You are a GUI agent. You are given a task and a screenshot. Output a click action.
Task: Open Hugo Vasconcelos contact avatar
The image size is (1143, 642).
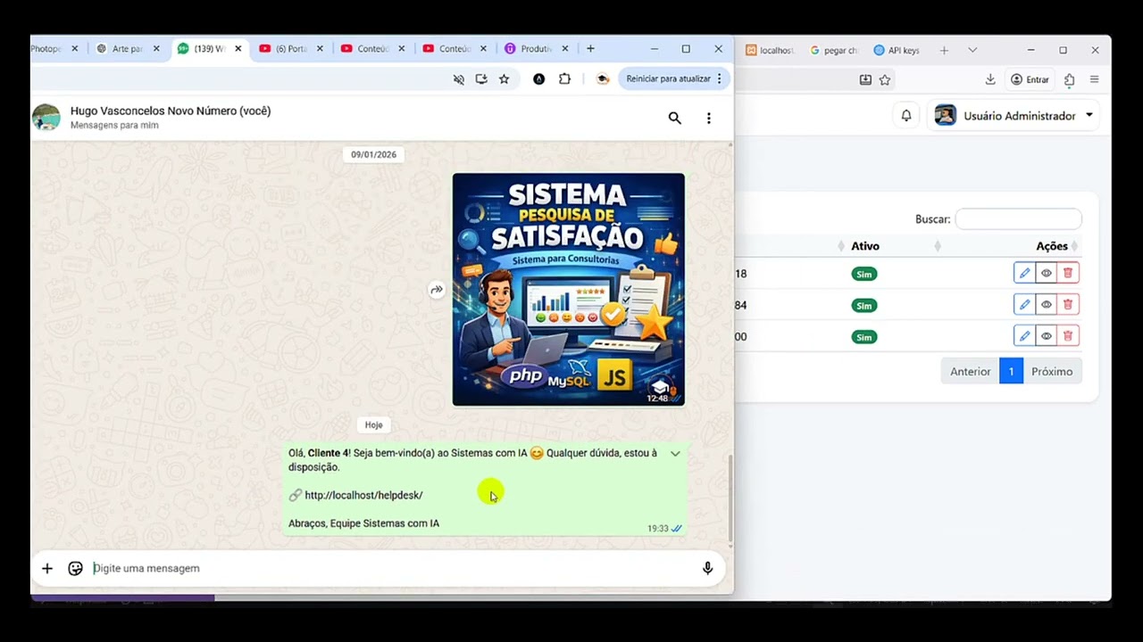coord(46,118)
